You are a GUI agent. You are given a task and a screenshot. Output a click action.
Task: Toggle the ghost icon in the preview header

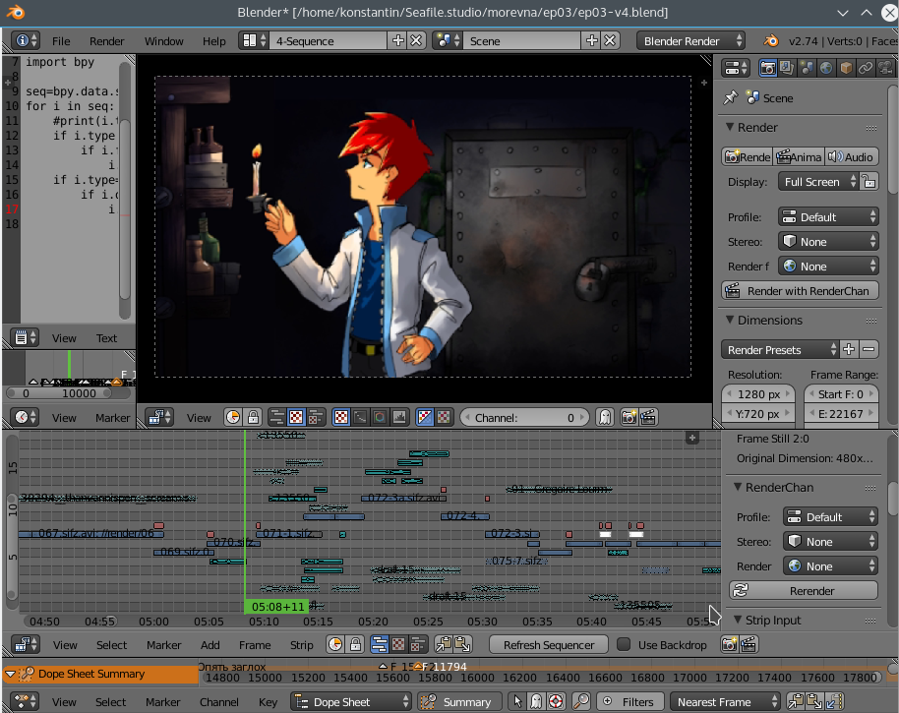[604, 417]
